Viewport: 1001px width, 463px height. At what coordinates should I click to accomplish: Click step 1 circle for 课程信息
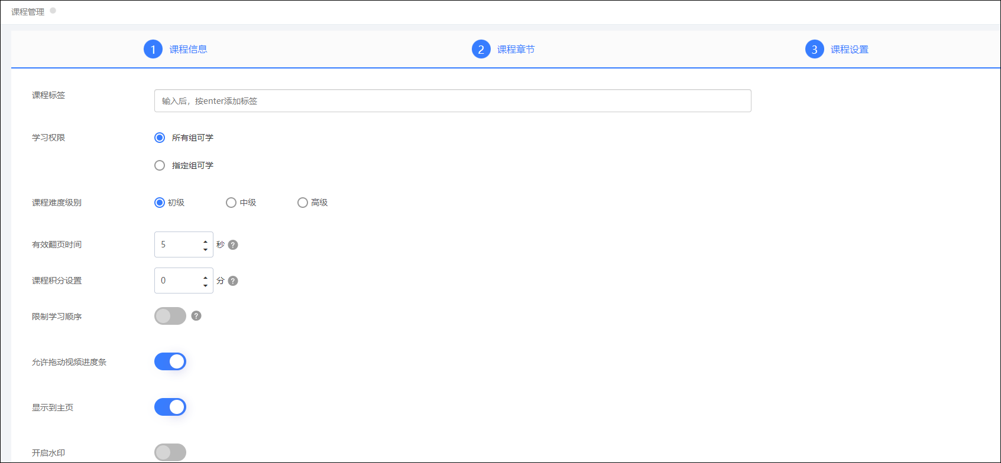[153, 50]
